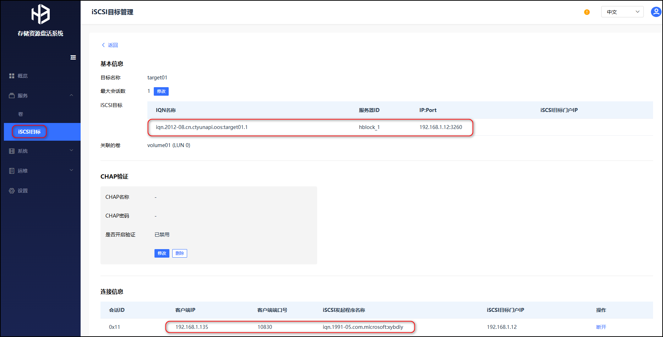The image size is (663, 337).
Task: Click 基本信息 section heading
Action: 112,64
